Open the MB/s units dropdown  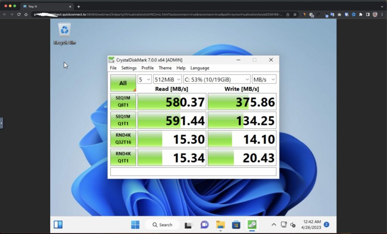(264, 79)
